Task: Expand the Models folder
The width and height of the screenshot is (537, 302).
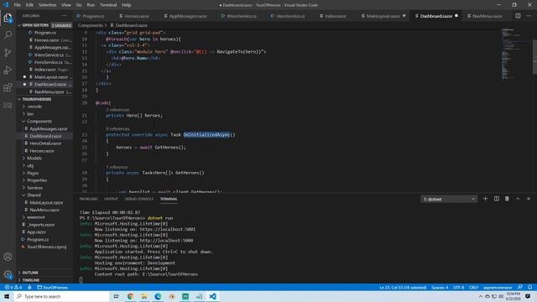Action: coord(34,159)
